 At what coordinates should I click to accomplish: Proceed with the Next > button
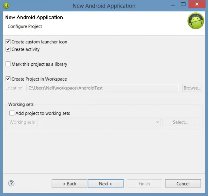[x=105, y=184]
